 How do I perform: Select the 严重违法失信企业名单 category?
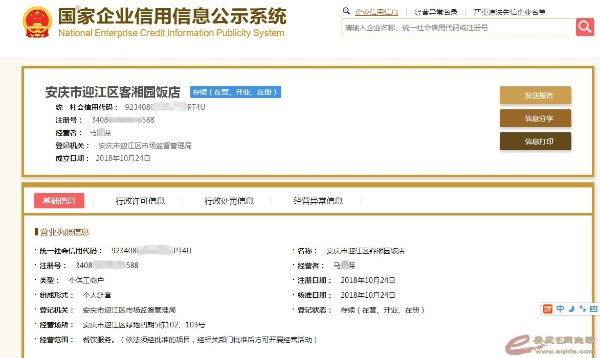point(509,12)
